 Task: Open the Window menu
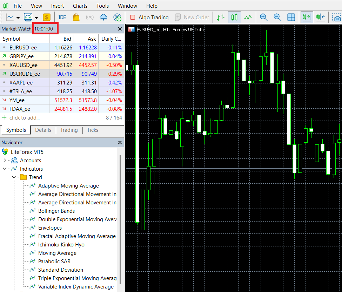coord(127,6)
